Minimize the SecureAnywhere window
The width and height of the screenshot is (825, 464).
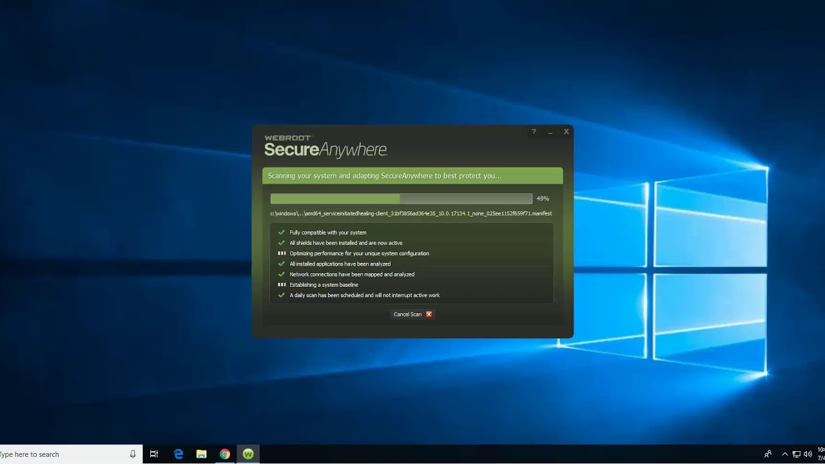550,132
